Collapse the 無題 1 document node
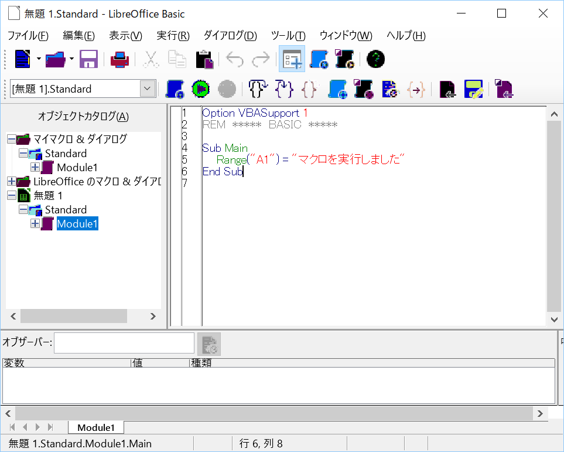 click(12, 195)
